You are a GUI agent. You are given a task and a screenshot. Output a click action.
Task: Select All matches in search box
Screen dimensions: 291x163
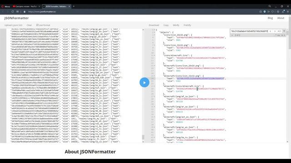279,31
